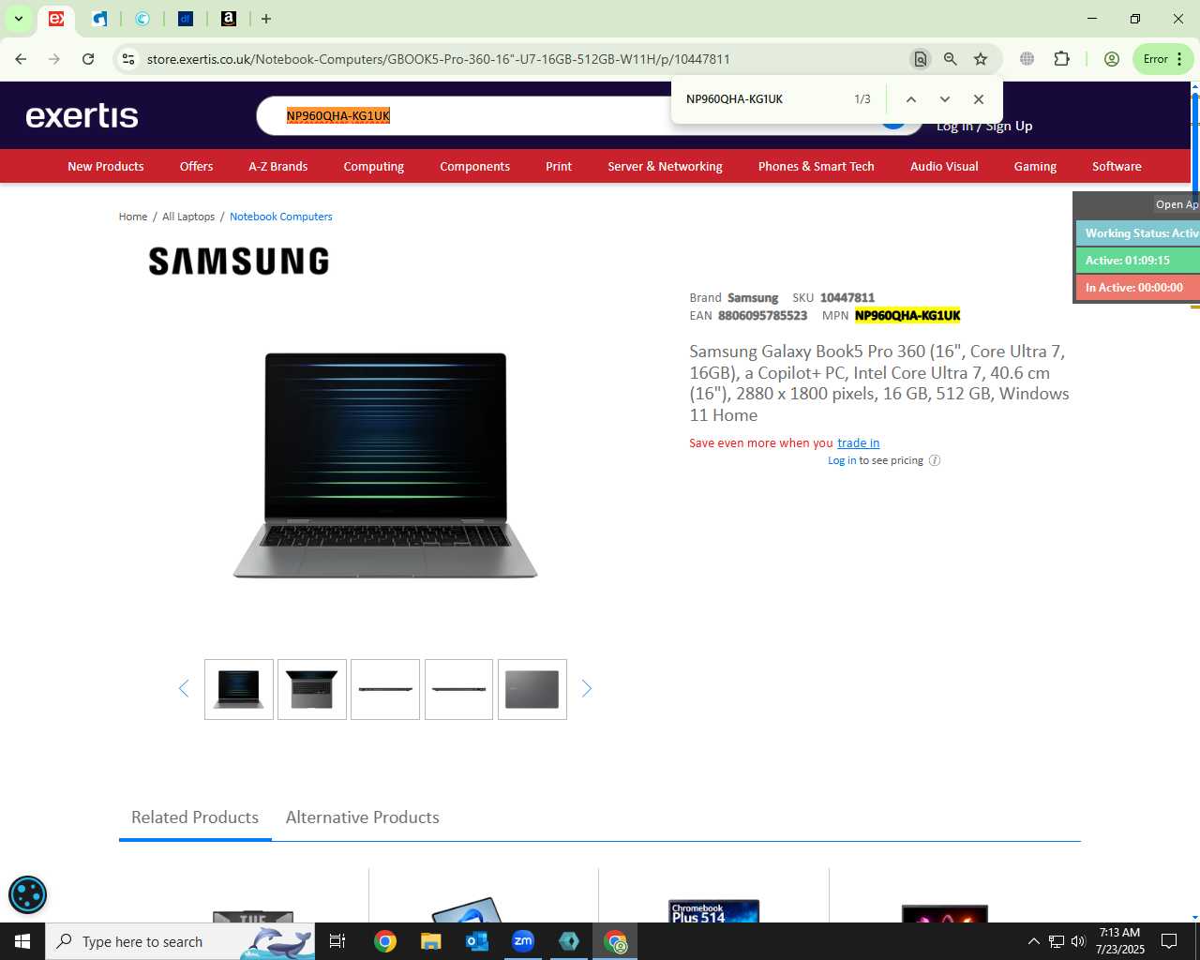Select first thumbnail, laptop front view

coord(239,689)
